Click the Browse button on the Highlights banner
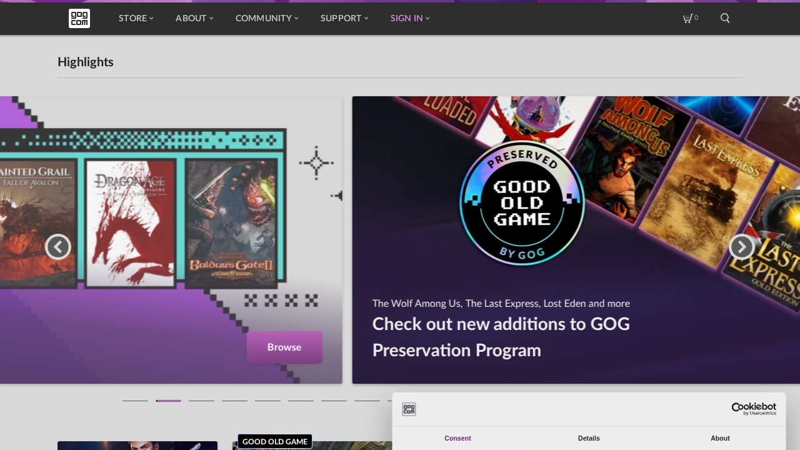800x450 pixels. (x=284, y=347)
